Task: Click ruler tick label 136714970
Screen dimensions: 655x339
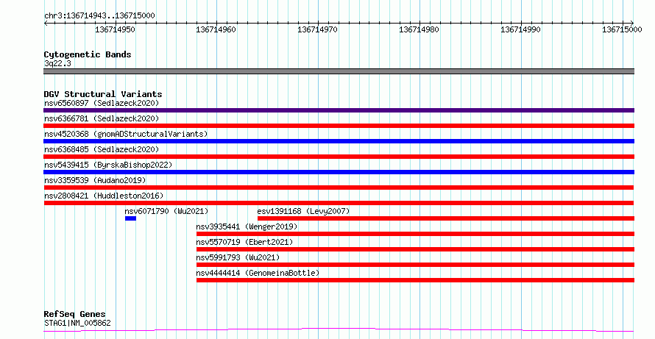Action: [x=317, y=29]
